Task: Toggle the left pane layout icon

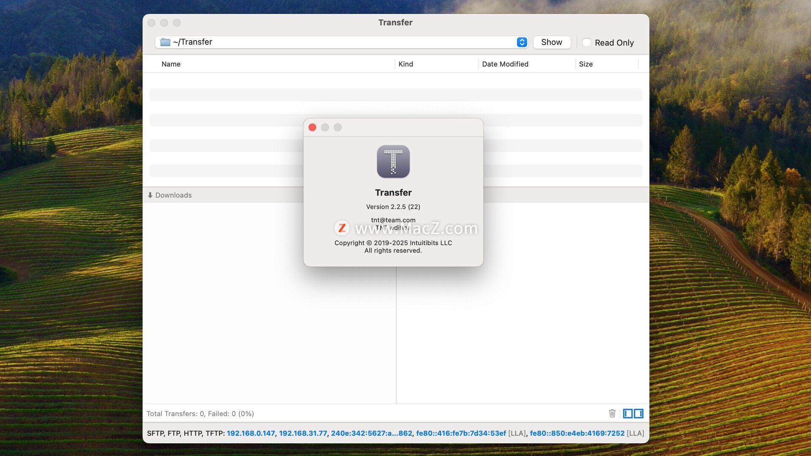Action: 628,413
